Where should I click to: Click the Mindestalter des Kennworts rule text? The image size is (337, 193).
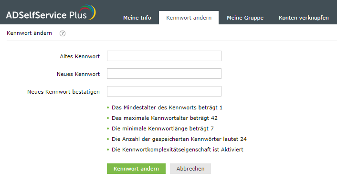pos(167,107)
